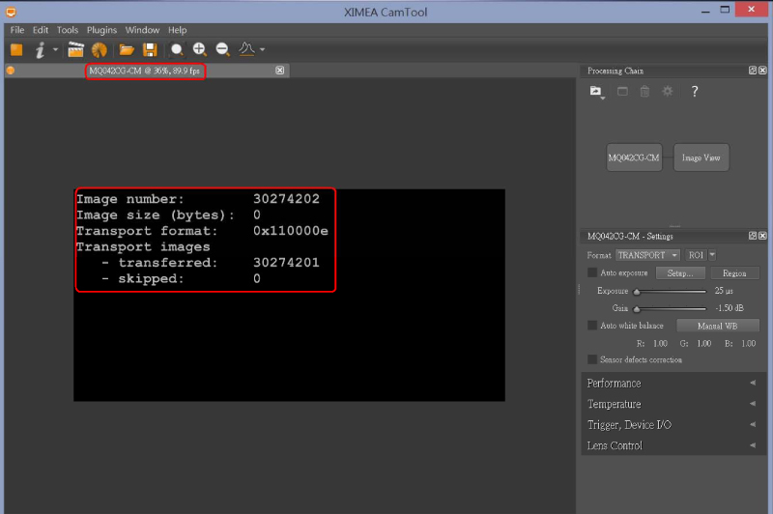Open the Tools menu
This screenshot has width=773, height=514.
(x=68, y=30)
